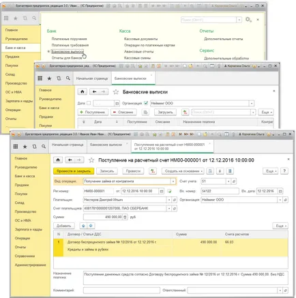Viewport: 296px width, 298px height.
Task: Click the home icon in the receipt document toolbar
Action: [58, 160]
